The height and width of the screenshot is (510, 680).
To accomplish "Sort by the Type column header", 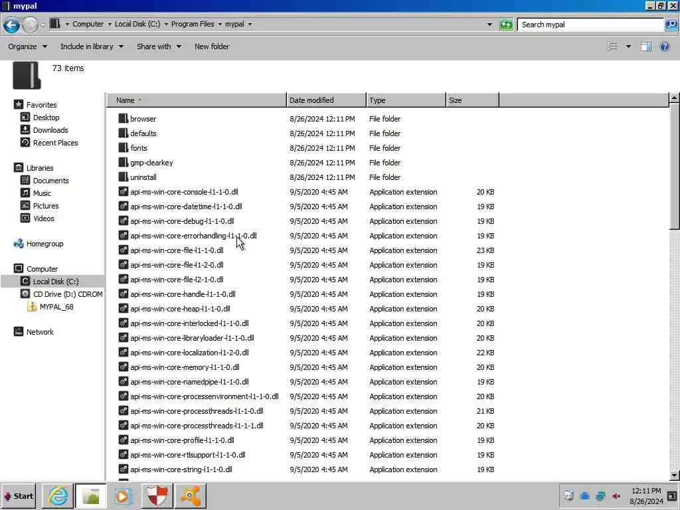I will (406, 100).
